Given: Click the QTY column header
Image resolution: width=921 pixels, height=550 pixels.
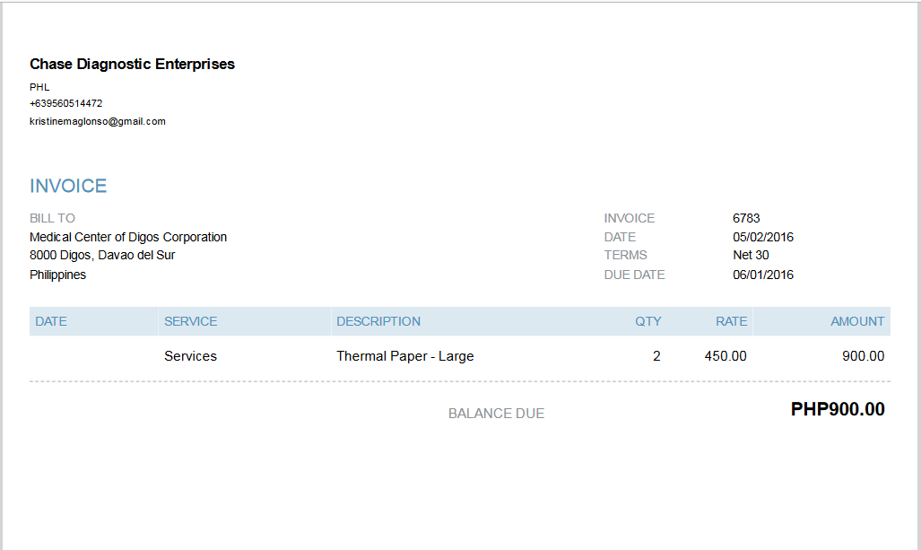Looking at the screenshot, I should pyautogui.click(x=647, y=321).
